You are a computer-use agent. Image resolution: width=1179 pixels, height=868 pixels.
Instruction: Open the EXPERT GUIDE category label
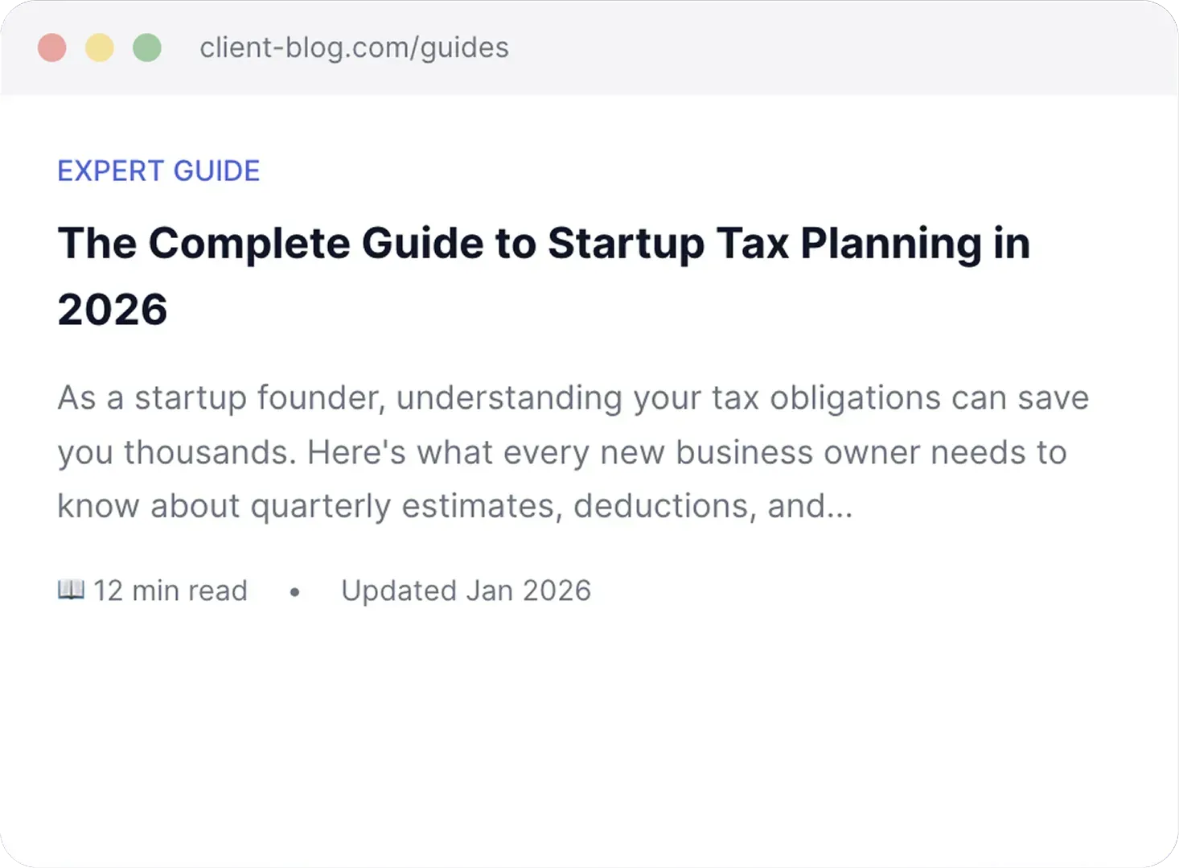coord(158,171)
